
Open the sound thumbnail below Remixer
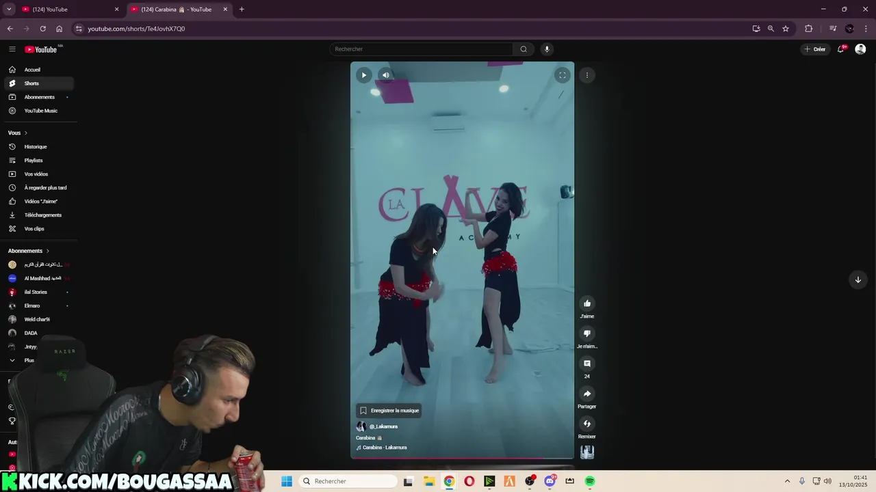(587, 452)
